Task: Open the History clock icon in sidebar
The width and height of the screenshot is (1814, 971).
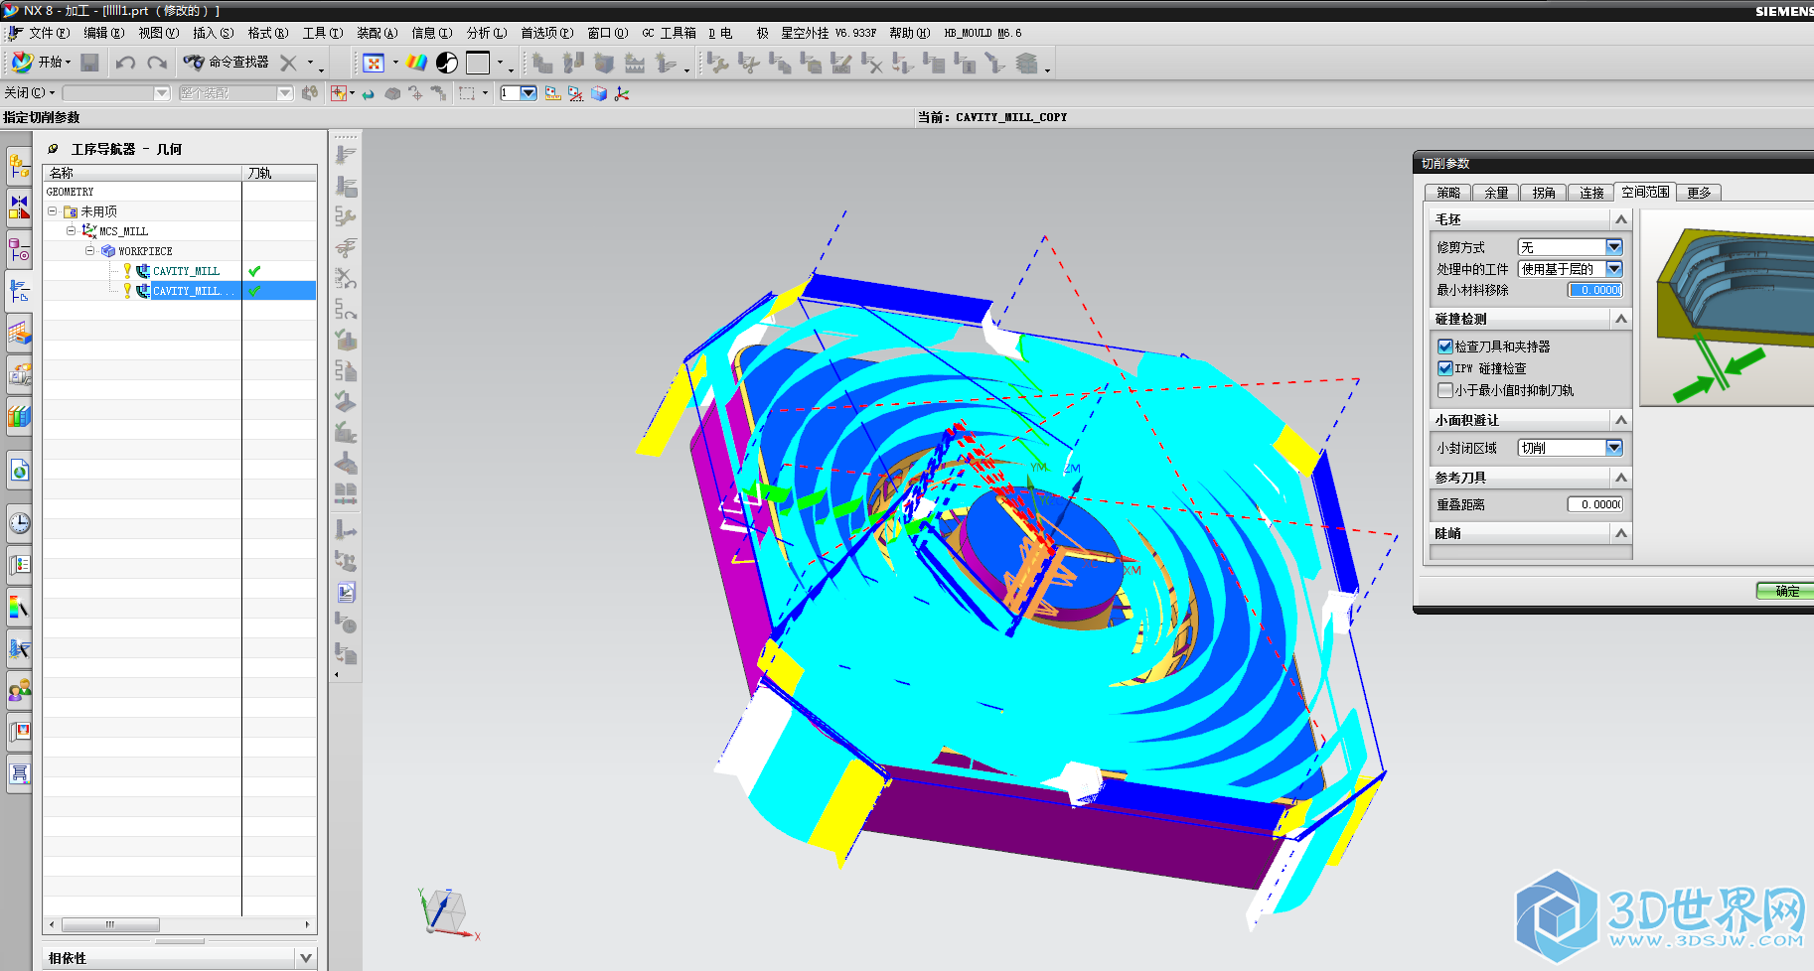Action: [x=19, y=523]
